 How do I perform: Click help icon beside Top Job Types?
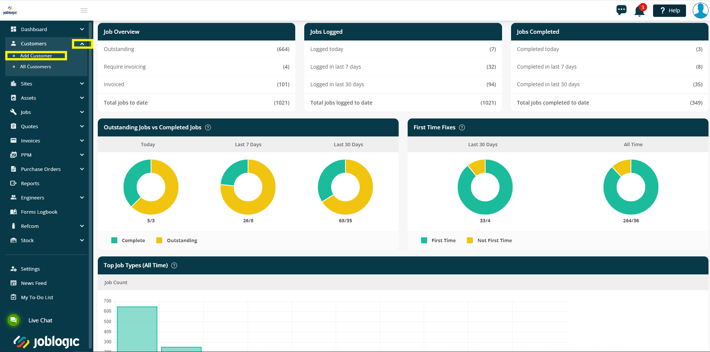pos(174,265)
